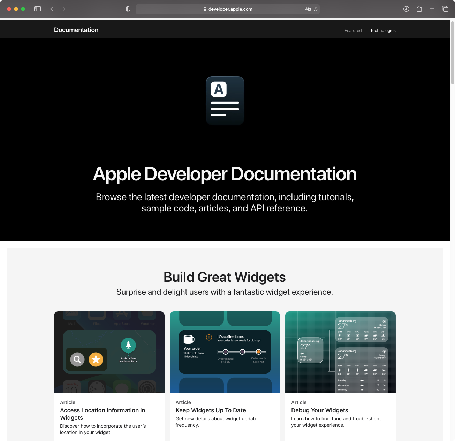Open the location widget thumbnail

pos(109,352)
